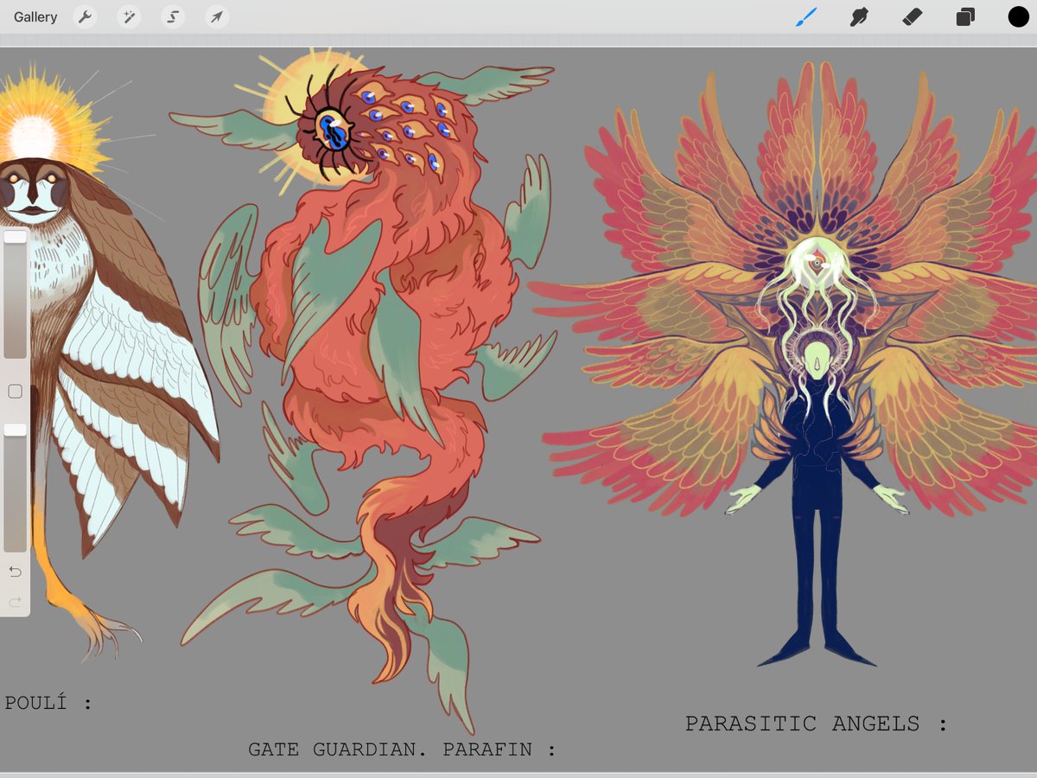Open the Adjustments magic wand menu

[x=129, y=17]
